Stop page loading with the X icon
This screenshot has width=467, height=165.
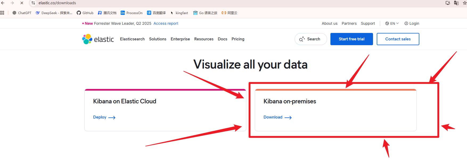(x=22, y=3)
